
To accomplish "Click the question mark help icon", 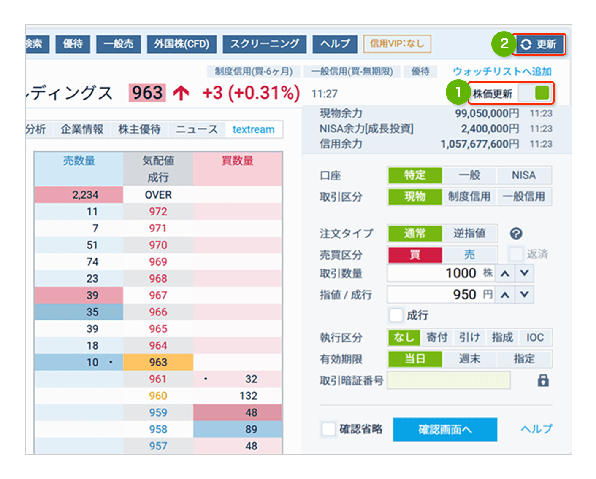I will click(x=516, y=233).
